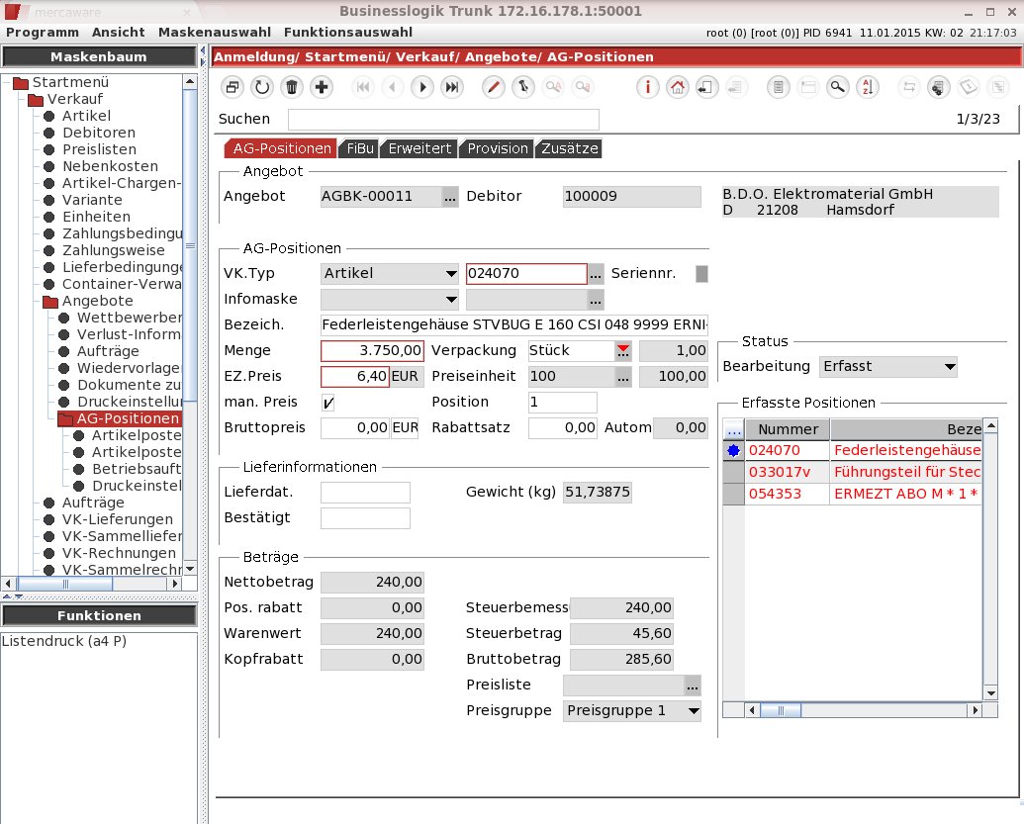1024x824 pixels.
Task: Click Listendruck (a4 P) function
Action: coord(64,641)
